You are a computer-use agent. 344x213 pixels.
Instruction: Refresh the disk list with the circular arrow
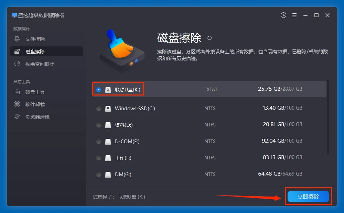[209, 38]
